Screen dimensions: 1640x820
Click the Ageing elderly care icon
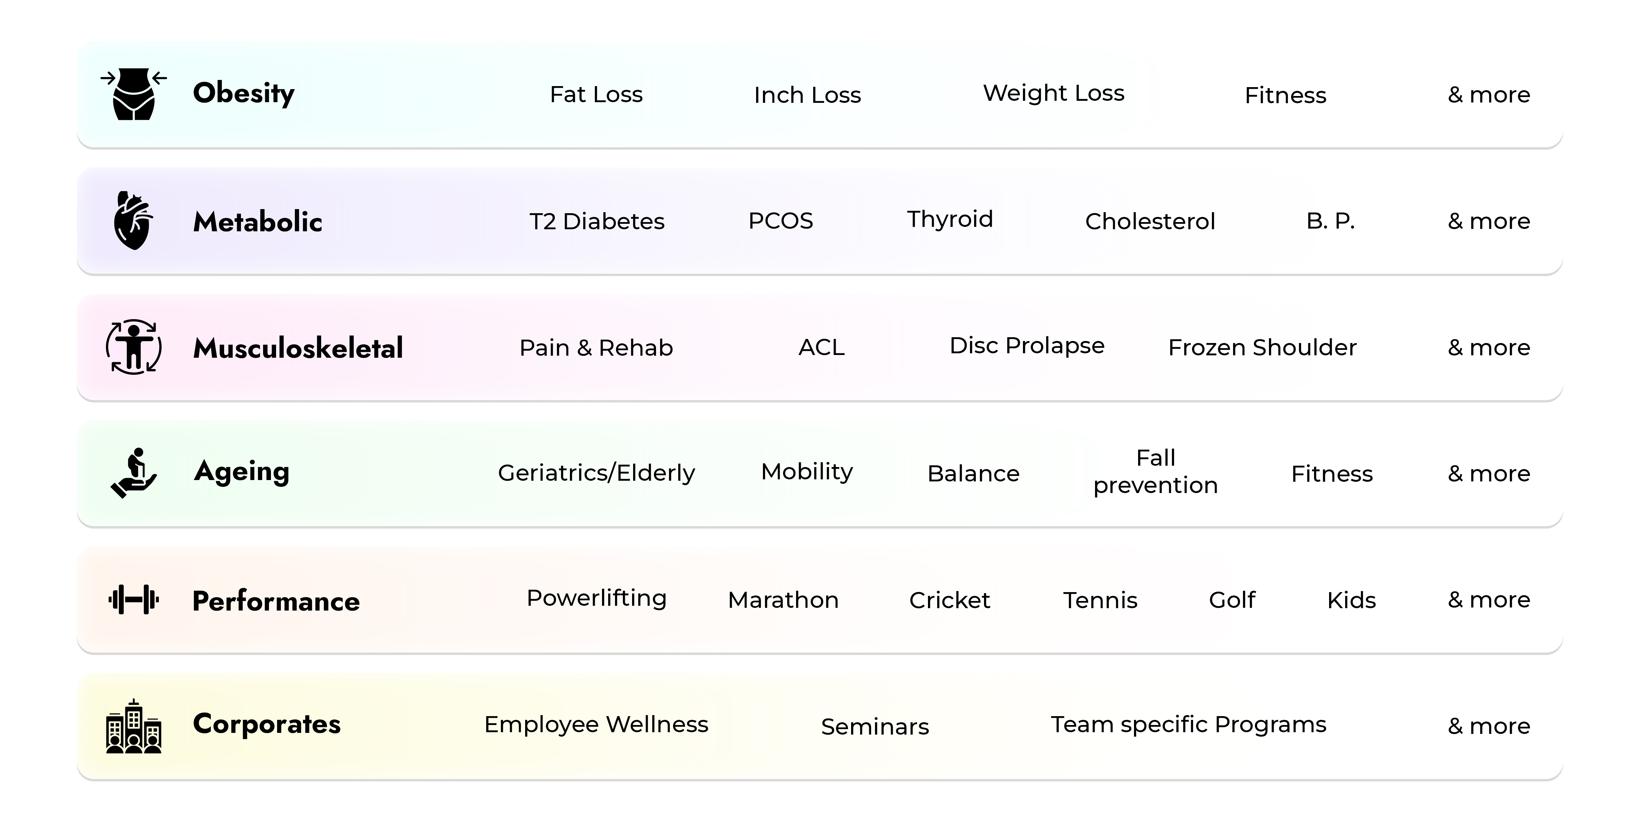[x=134, y=473]
